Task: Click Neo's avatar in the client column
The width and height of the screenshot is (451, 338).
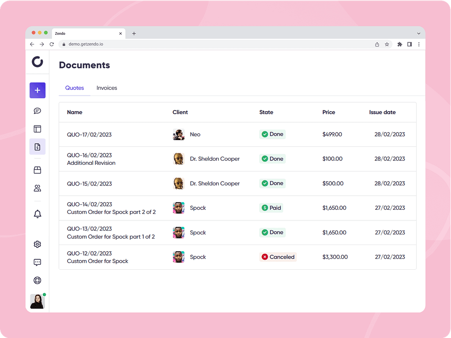Action: (179, 134)
